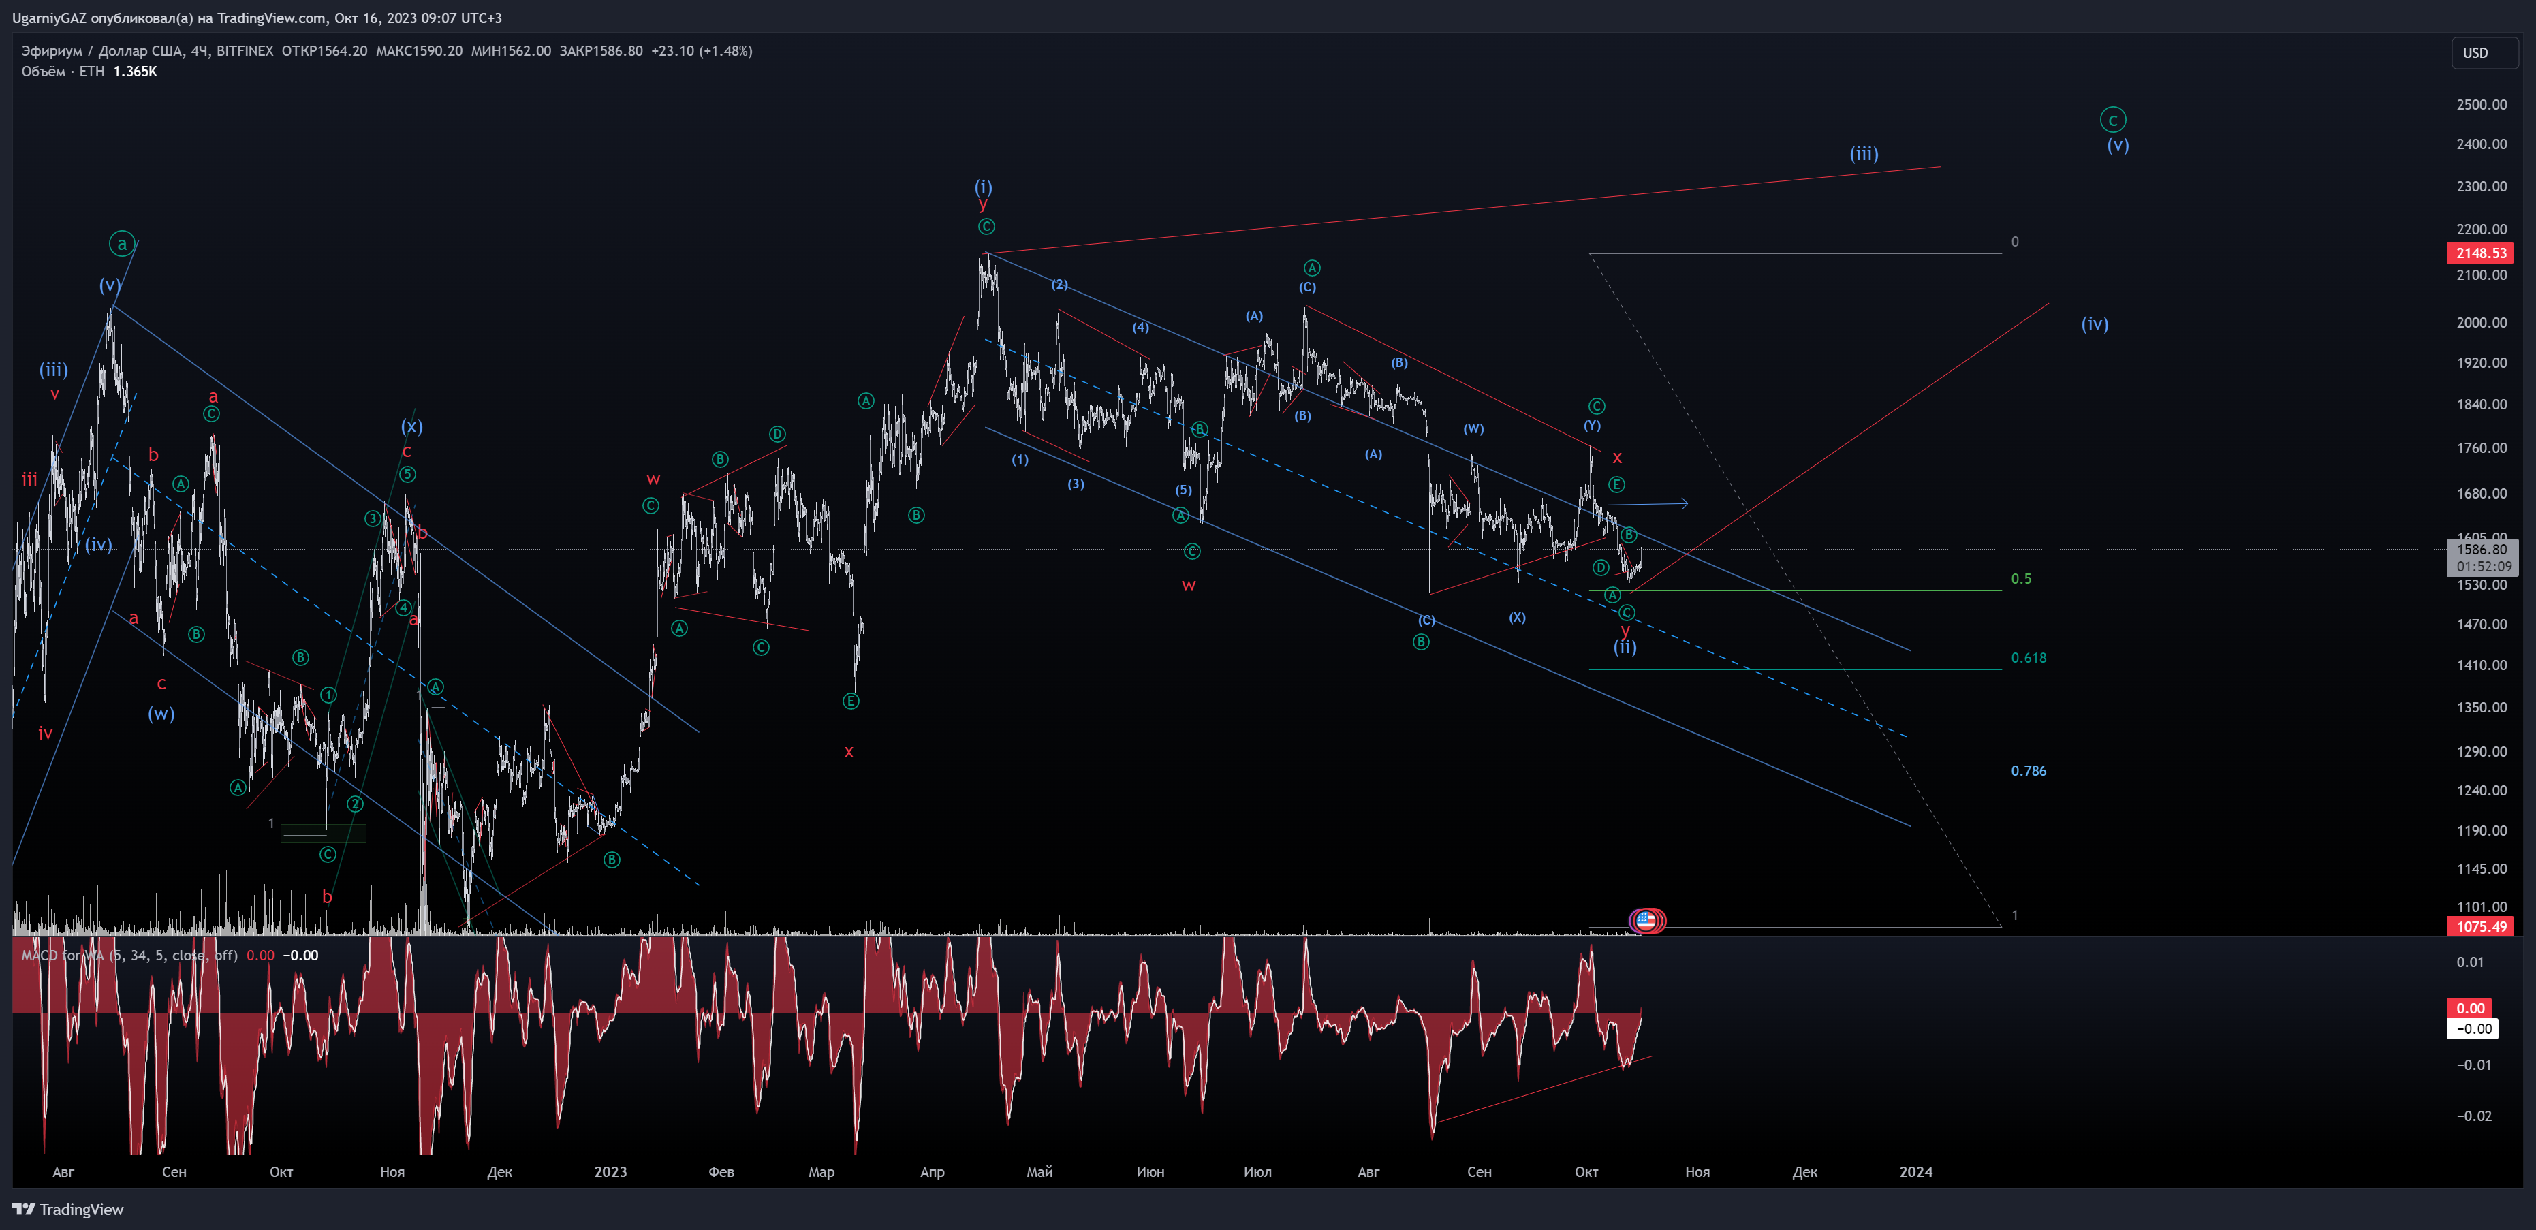Screen dimensions: 2536x1230
Task: Click the 0.5 Fibonacci level label
Action: pos(2021,579)
